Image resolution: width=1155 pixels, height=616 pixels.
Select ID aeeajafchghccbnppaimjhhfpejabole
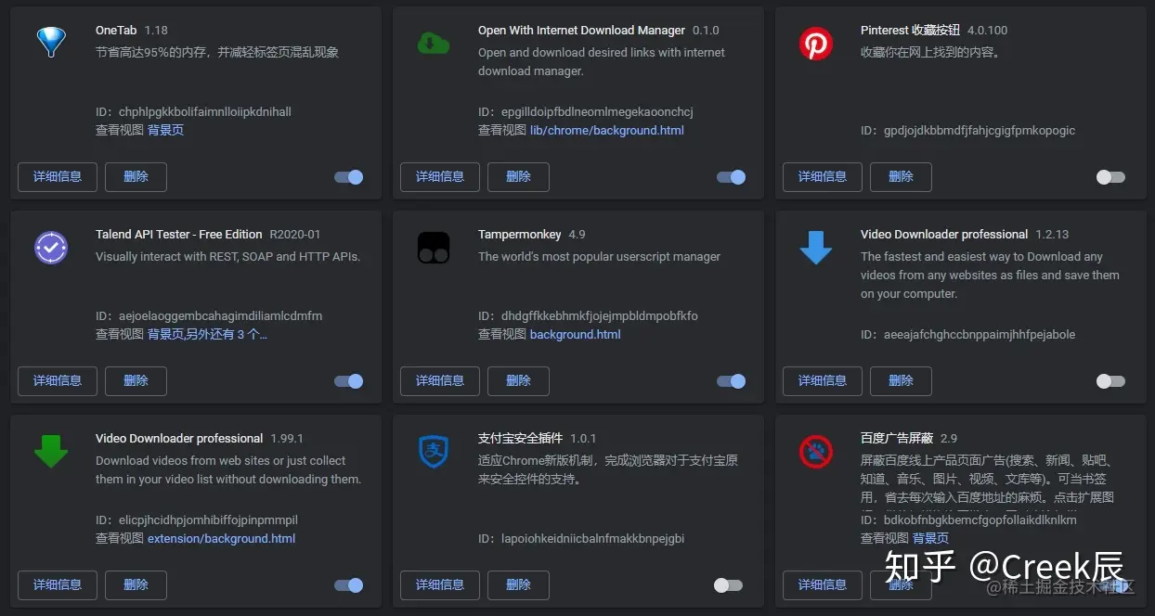(980, 334)
